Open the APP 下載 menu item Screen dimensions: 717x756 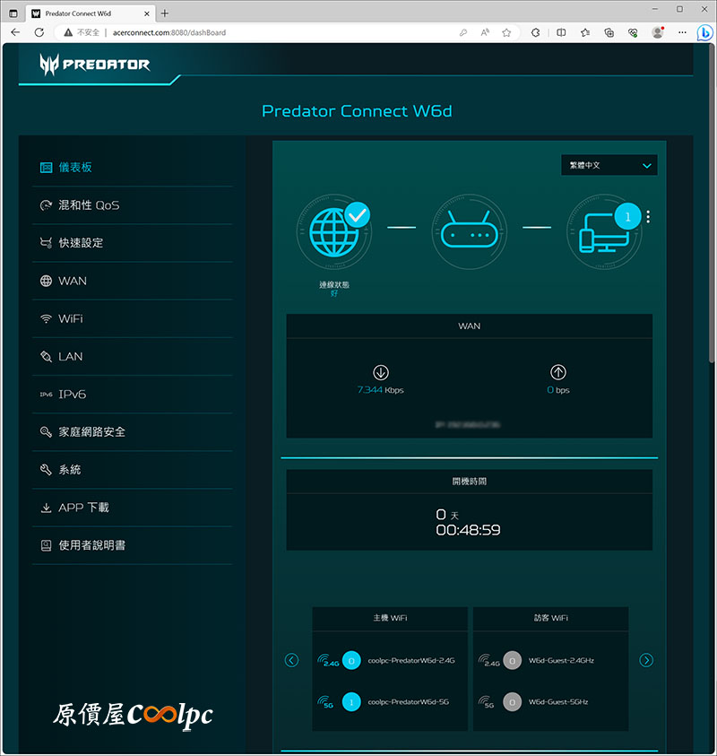(132, 508)
